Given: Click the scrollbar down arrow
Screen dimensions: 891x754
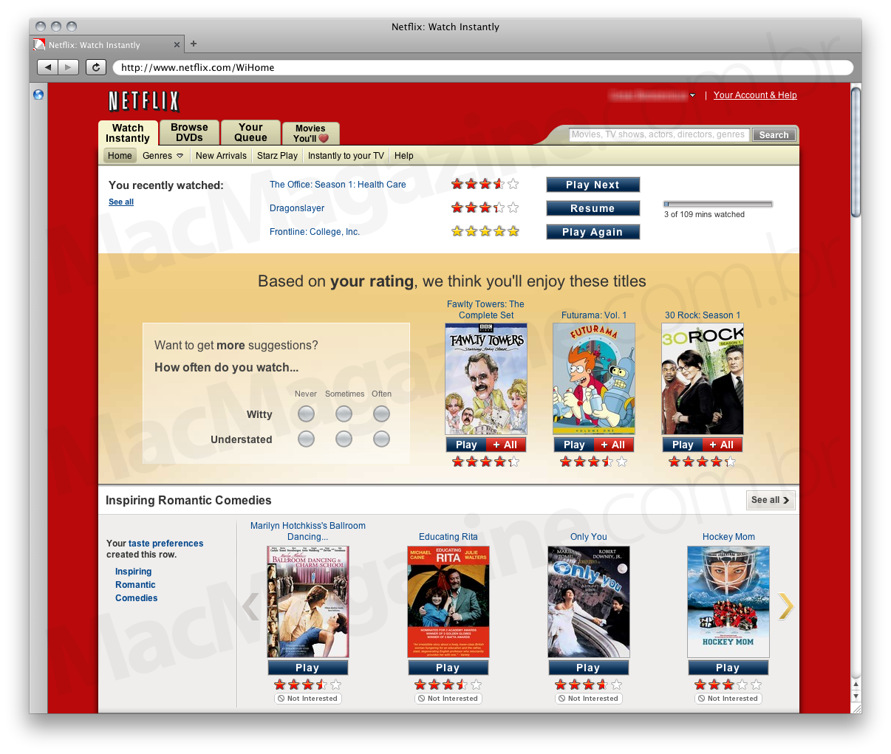Looking at the screenshot, I should tap(856, 696).
